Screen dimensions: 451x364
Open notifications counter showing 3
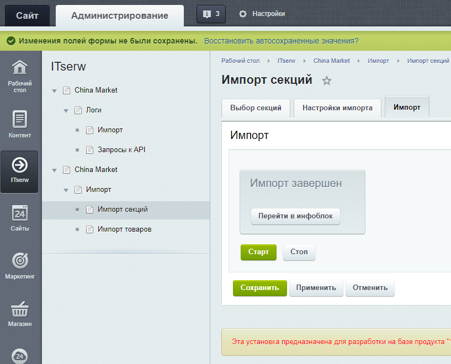click(x=211, y=14)
